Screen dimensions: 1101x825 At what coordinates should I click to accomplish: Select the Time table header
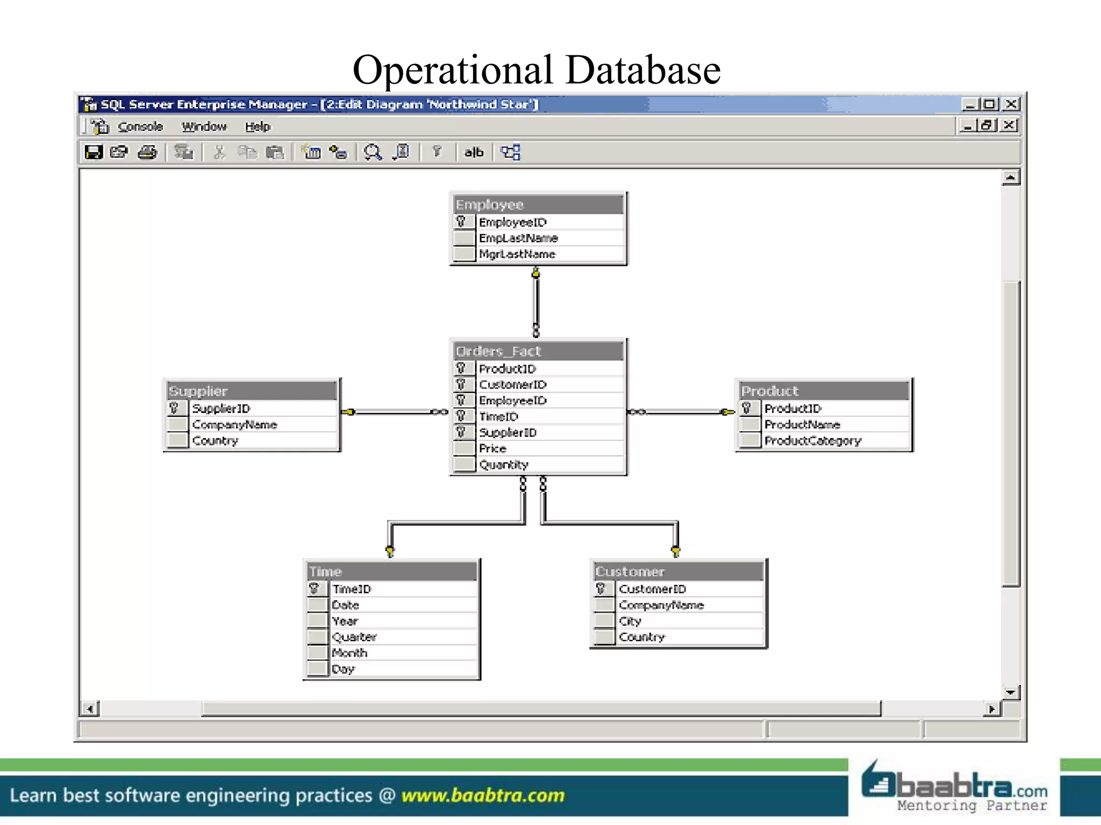[x=391, y=571]
